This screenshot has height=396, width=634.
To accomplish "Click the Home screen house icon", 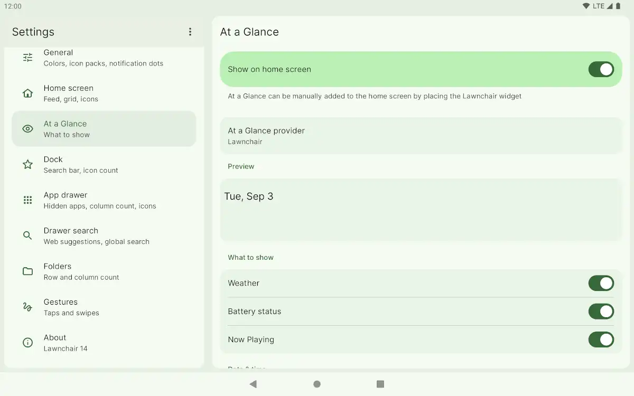I will point(27,93).
